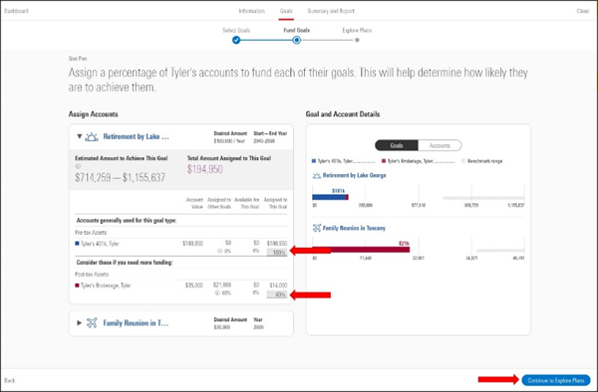Click $14,000 assigned to this goal value
The image size is (598, 392).
[x=278, y=286]
